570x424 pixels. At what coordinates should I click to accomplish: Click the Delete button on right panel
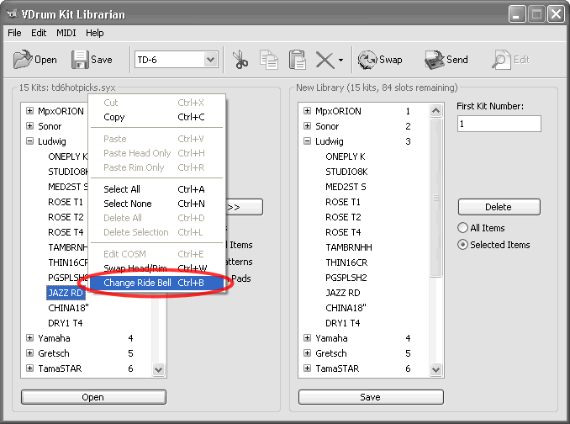[x=499, y=207]
